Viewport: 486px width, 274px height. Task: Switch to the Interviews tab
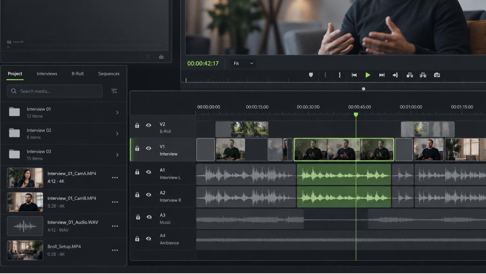coord(47,74)
